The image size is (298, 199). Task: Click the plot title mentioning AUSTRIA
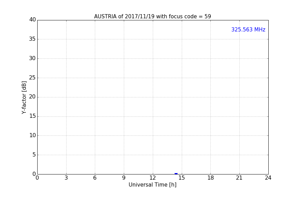152,17
